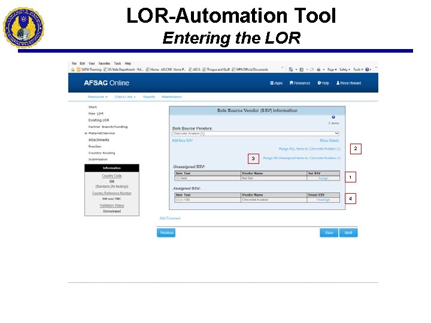431x323 pixels.
Task: Open the Tools dropdown in the browser command bar
Action: (x=358, y=69)
